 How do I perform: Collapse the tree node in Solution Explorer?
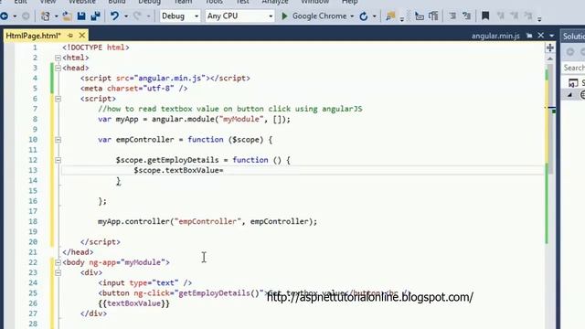pyautogui.click(x=569, y=95)
